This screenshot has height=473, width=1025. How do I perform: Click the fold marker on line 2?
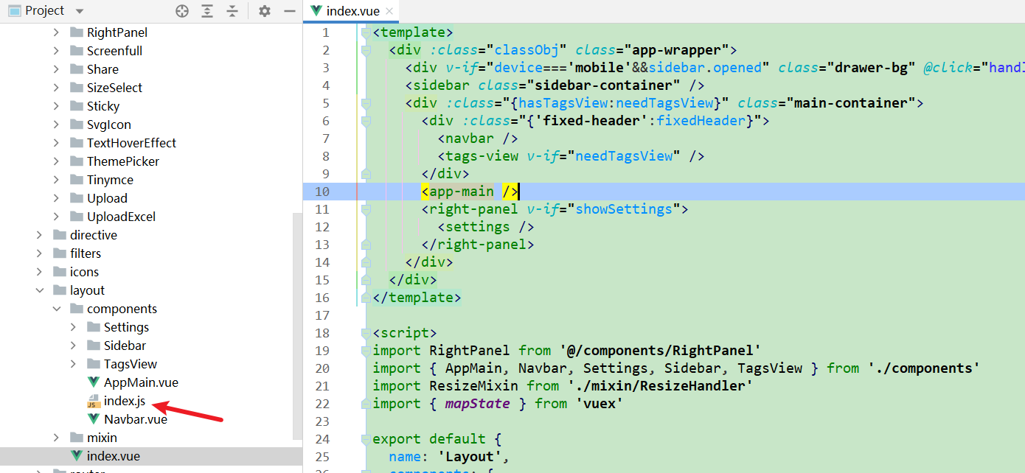(366, 50)
